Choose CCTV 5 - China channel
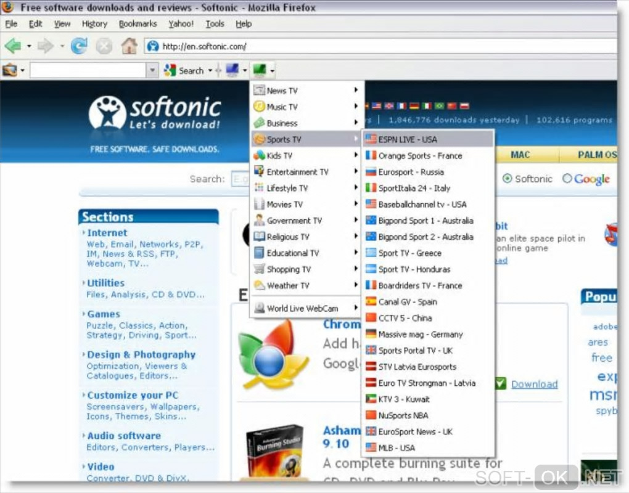Screen dimensions: 629x493 (428, 318)
